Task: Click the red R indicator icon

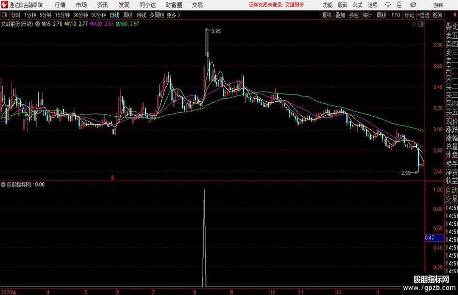Action: (x=455, y=15)
